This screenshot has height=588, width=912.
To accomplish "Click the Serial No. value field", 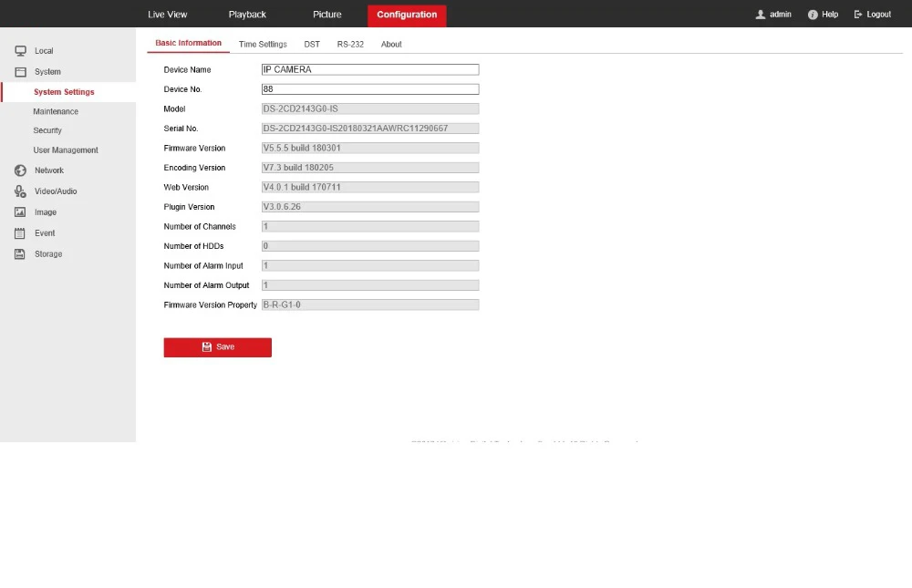I will [x=370, y=129].
